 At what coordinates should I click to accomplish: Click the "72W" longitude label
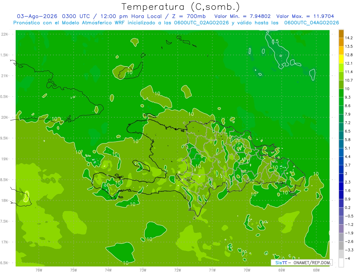177,270
